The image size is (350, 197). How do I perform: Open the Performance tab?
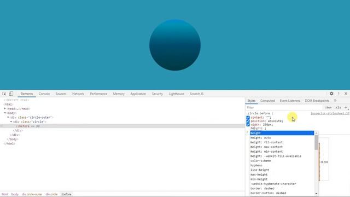click(x=98, y=94)
